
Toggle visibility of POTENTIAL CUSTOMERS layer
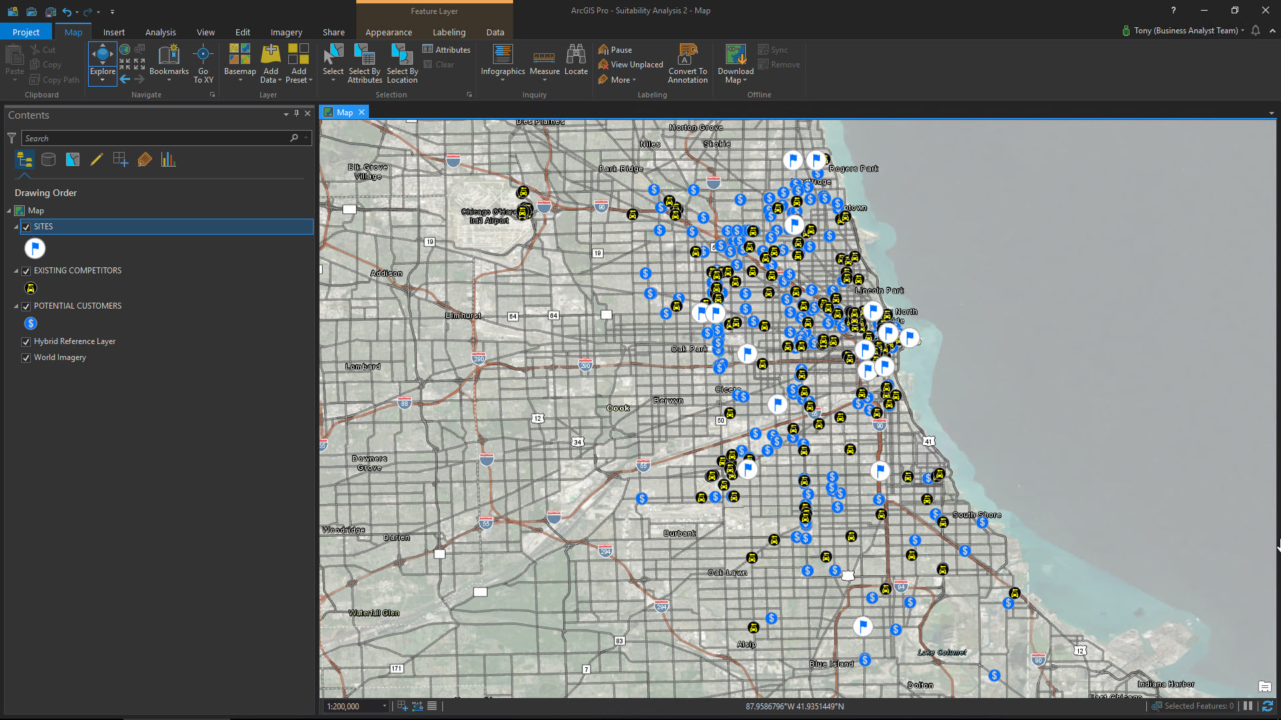coord(26,307)
